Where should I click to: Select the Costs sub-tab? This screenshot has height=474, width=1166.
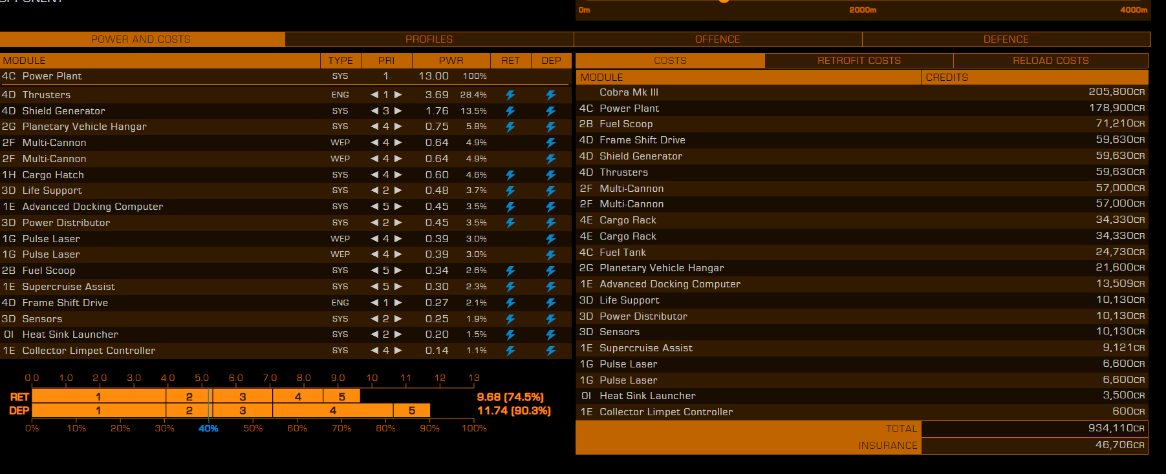[670, 61]
